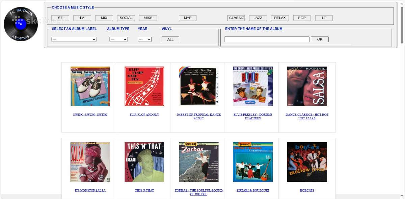Choose the LA music style
Viewport: 405px width, 199px height.
(x=82, y=18)
